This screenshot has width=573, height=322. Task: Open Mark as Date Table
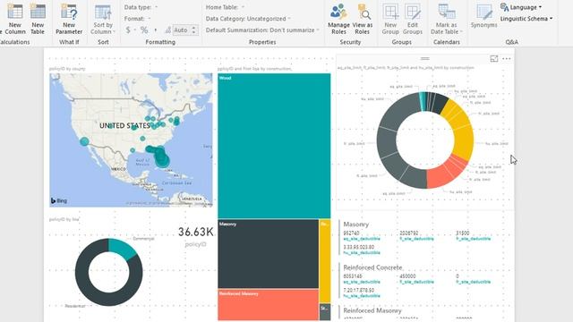[446, 20]
